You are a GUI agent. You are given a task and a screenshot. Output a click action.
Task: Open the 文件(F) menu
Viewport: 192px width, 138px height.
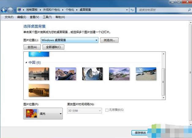[9, 17]
